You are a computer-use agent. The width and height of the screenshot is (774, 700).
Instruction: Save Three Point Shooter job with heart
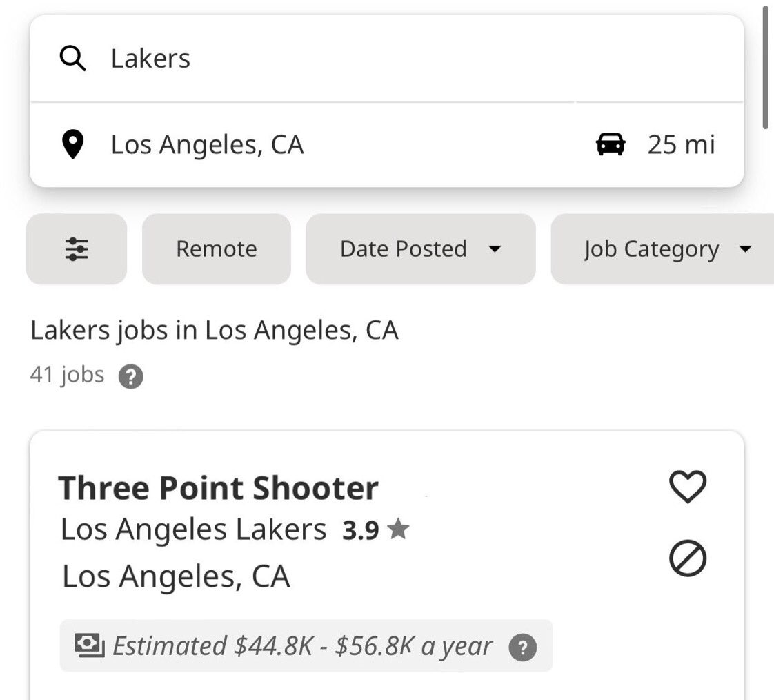[688, 487]
